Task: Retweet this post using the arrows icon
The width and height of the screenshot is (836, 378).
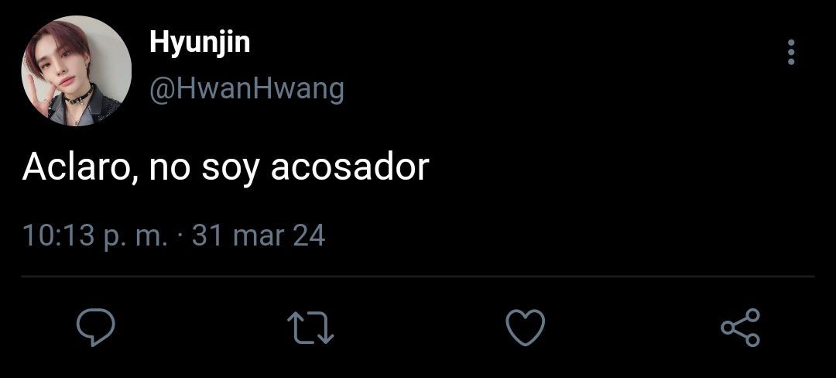Action: coord(310,328)
